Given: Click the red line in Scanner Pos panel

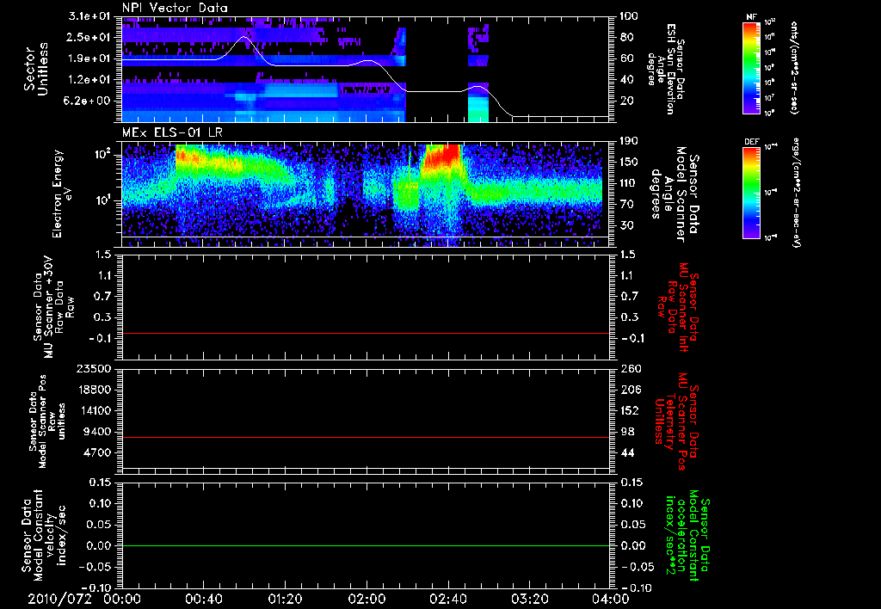Looking at the screenshot, I should click(366, 437).
